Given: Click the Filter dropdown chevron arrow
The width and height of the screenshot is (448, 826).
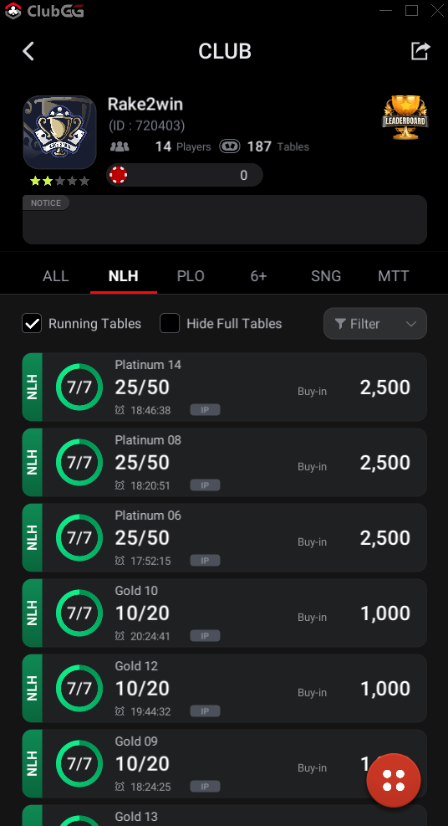Looking at the screenshot, I should [x=411, y=324].
